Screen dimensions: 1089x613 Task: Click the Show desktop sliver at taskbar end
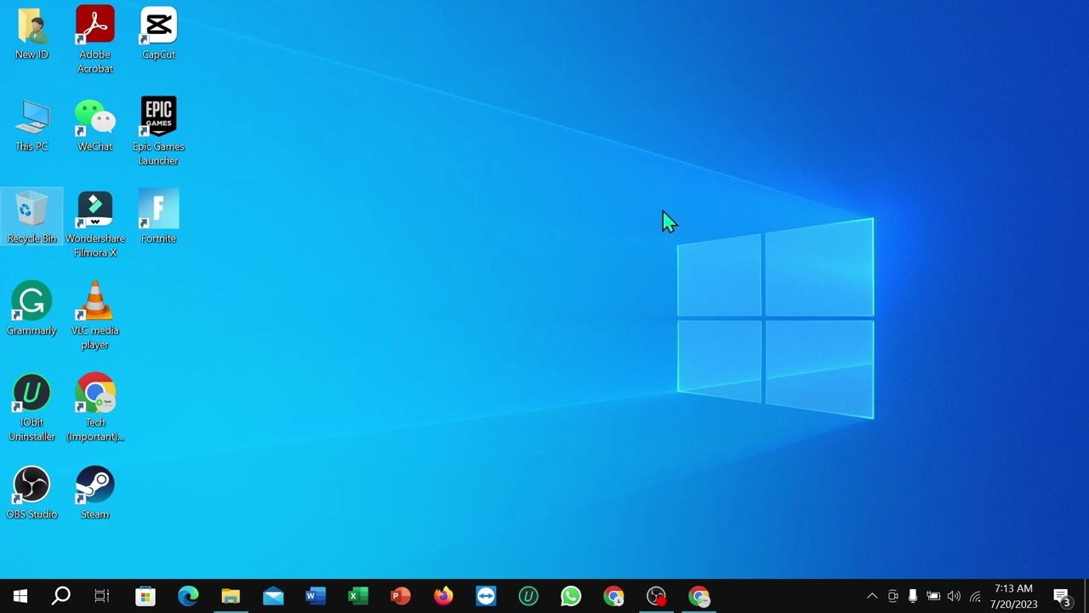click(x=1086, y=596)
